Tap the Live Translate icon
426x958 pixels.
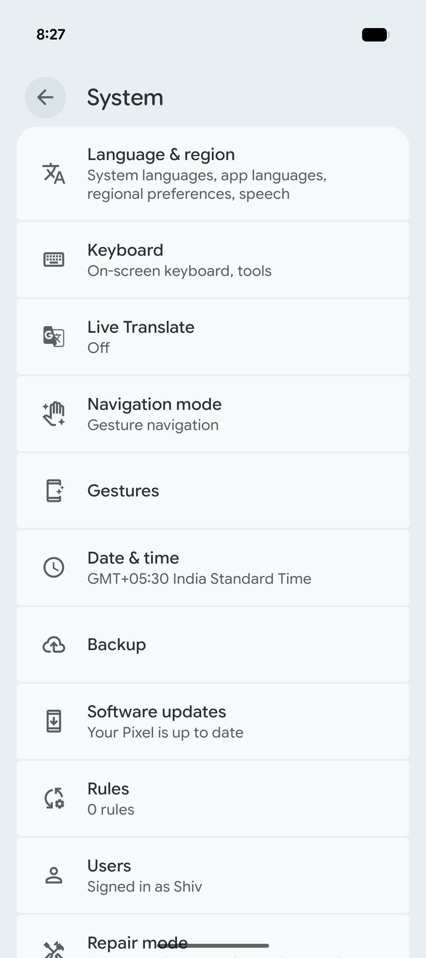[54, 337]
